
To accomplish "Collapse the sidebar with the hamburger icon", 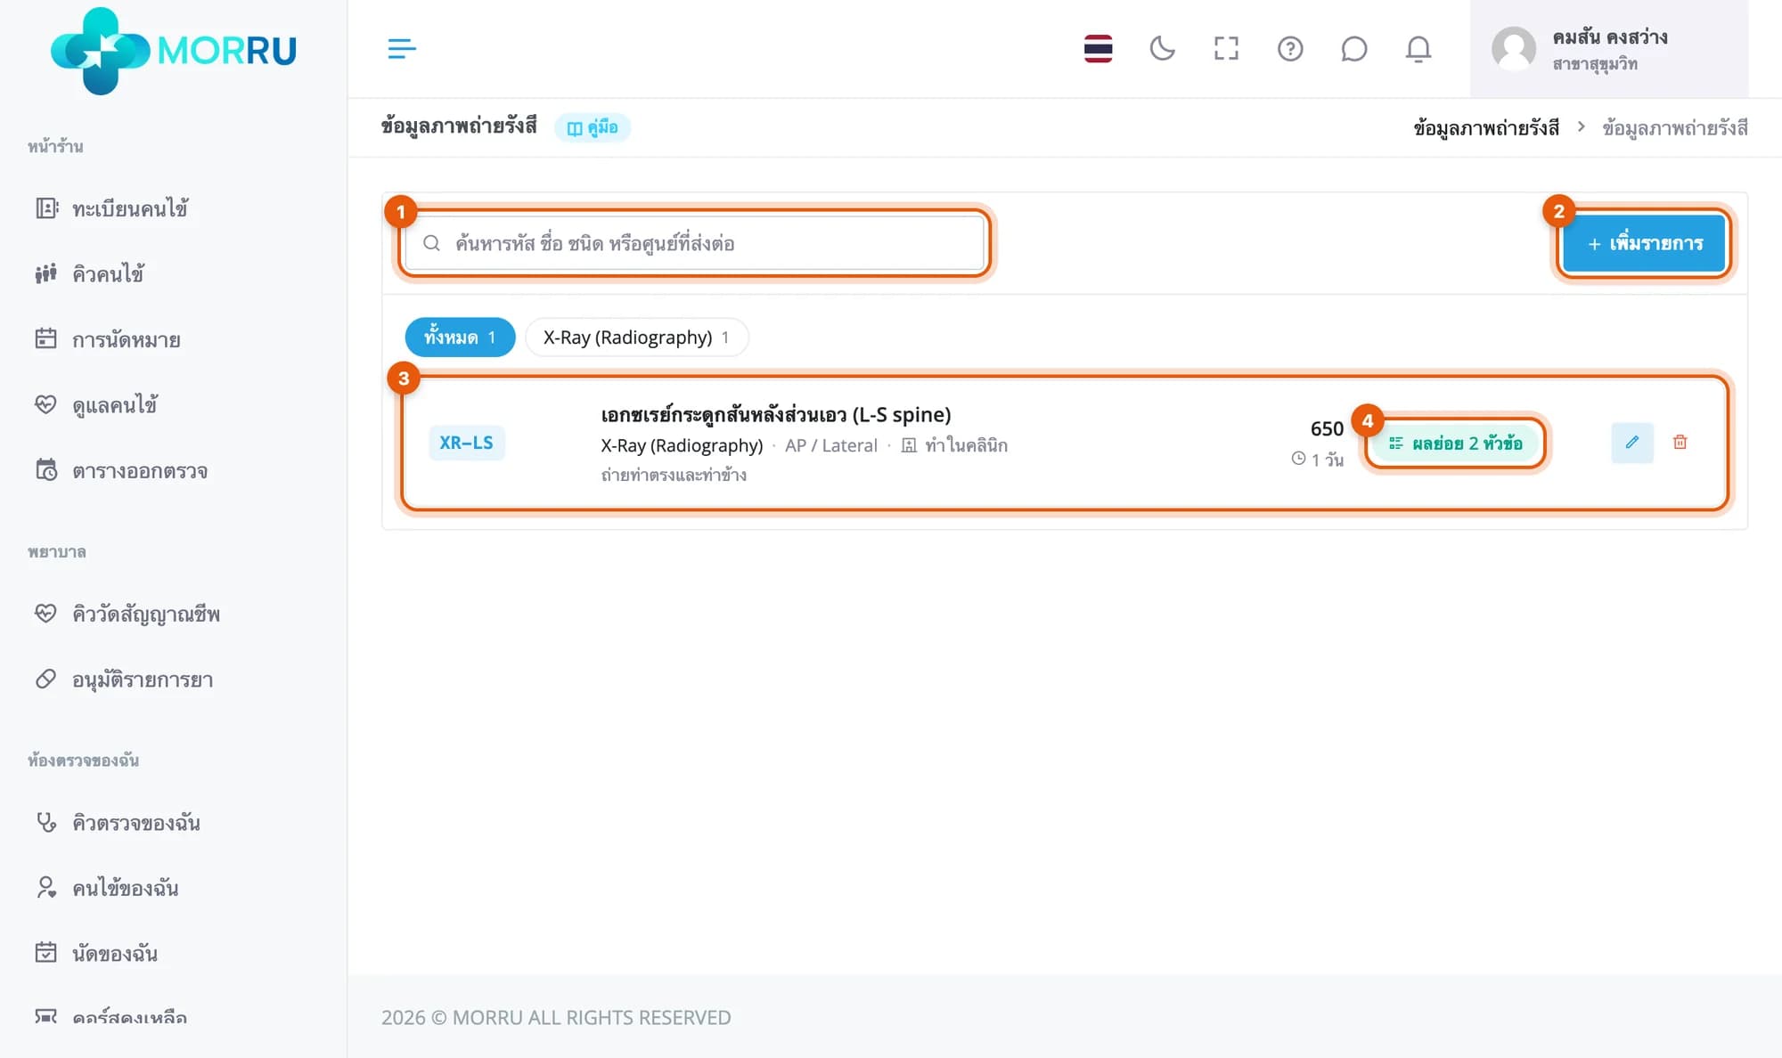I will (402, 49).
